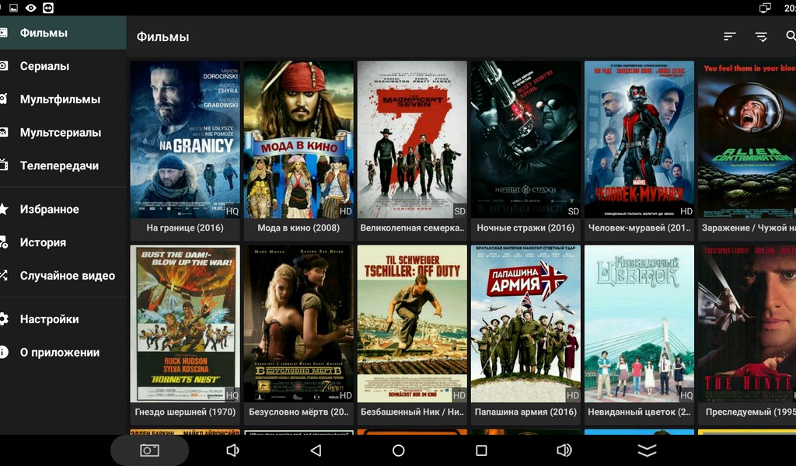Open the Человек-муравей movie poster
This screenshot has width=796, height=466.
click(639, 140)
